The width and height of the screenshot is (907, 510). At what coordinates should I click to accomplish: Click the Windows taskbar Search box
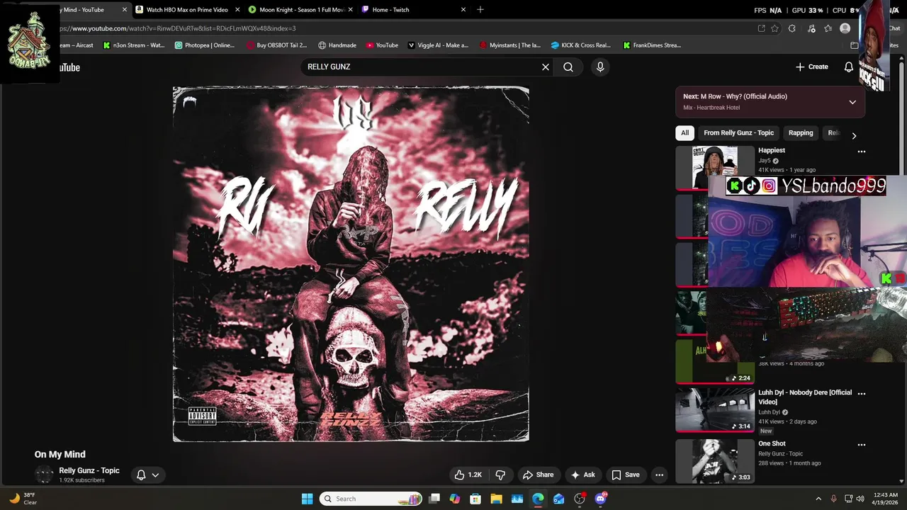371,499
